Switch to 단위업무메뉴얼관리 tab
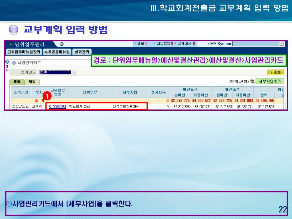Screen dimensions: 292x219 (x=24, y=52)
